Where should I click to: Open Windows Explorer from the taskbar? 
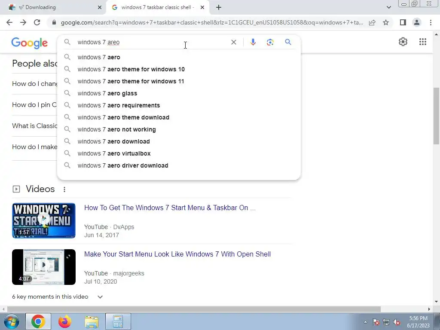point(92,321)
